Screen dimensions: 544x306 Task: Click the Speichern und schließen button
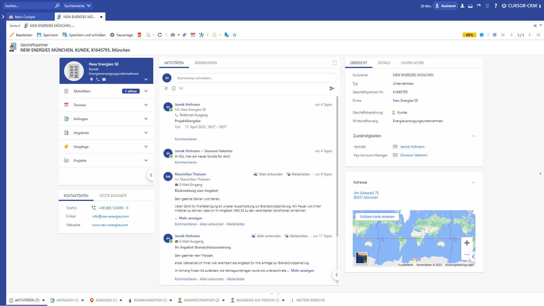84,35
